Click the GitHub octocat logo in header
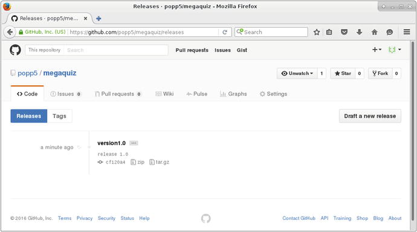 pos(15,50)
